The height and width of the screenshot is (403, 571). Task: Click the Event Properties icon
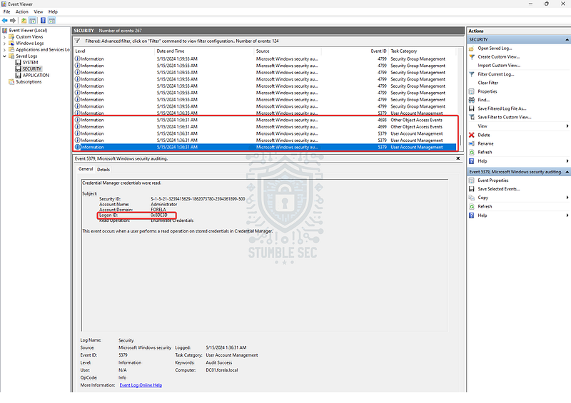tap(472, 180)
